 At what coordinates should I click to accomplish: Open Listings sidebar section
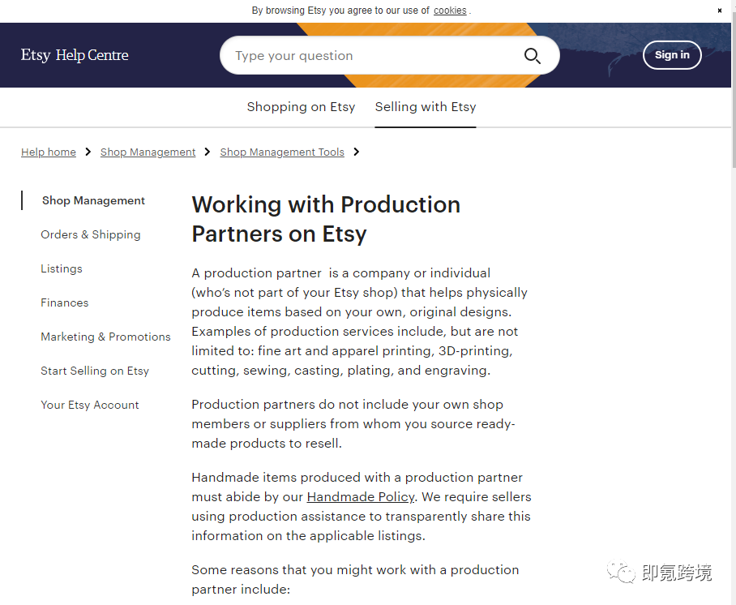coord(62,268)
